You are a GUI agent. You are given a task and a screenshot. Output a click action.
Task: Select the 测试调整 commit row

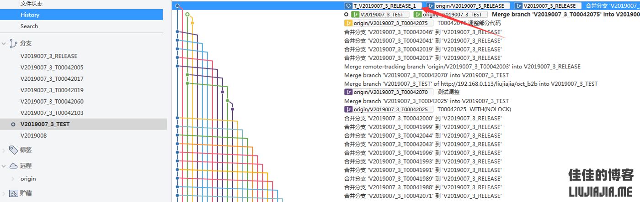click(x=448, y=92)
